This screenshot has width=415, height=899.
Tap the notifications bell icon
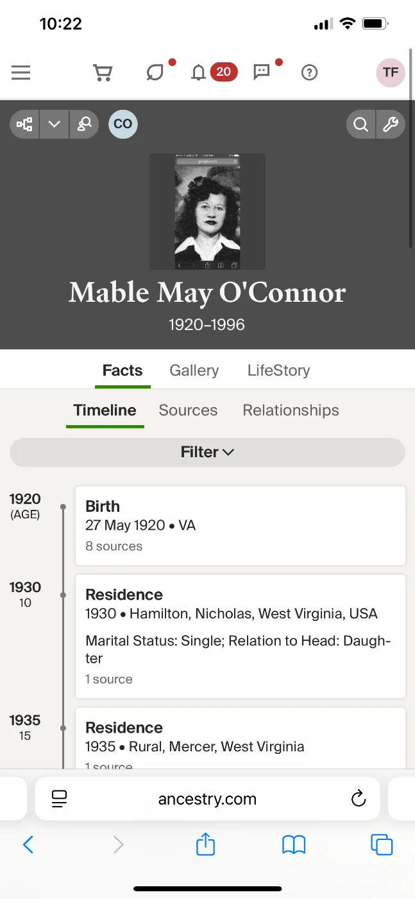[x=199, y=73]
